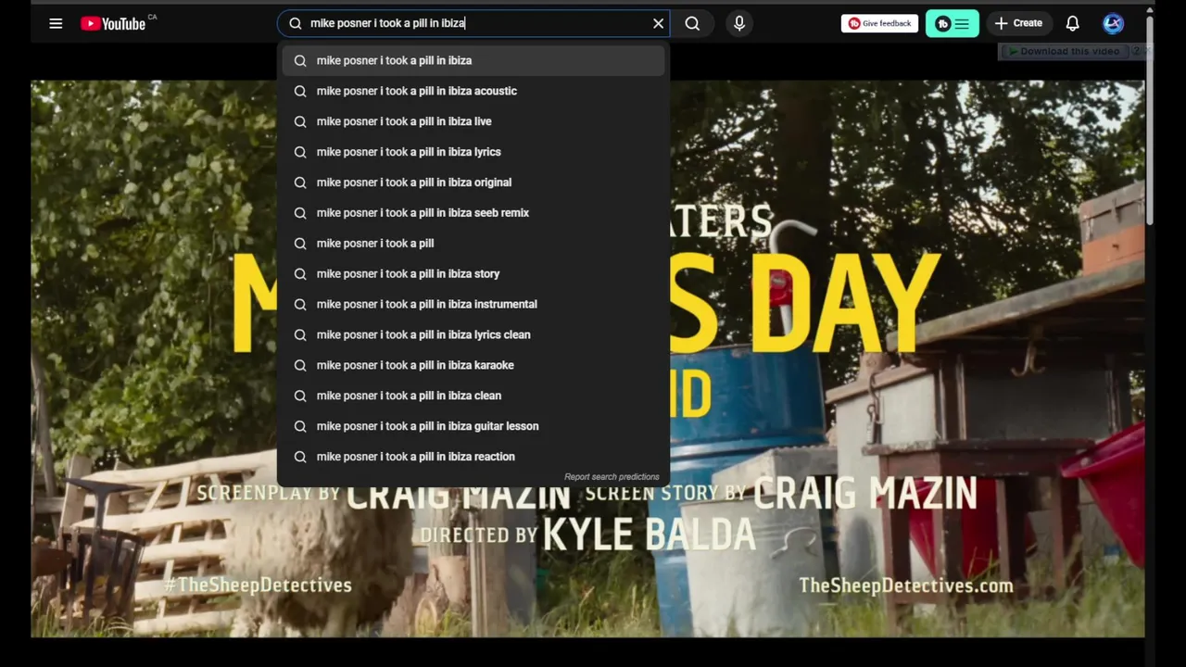
Task: Open the hamburger guide menu
Action: point(56,23)
